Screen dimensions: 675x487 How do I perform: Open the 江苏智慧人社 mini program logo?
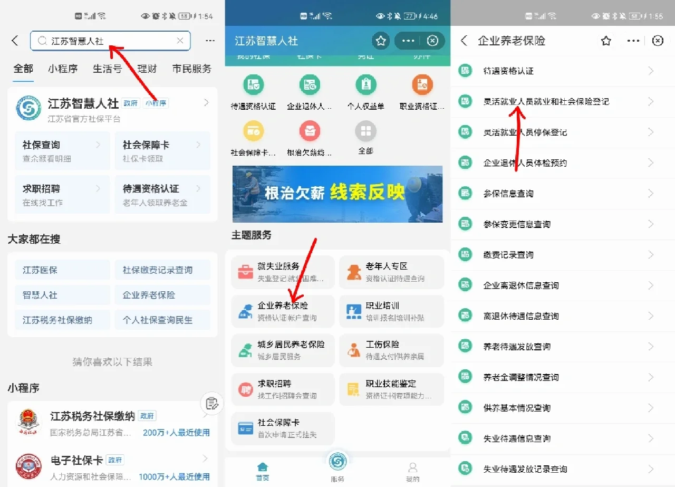click(28, 108)
